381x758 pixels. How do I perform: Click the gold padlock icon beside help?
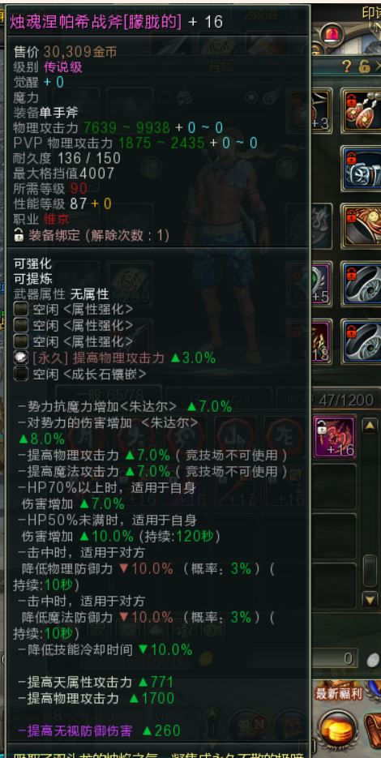364,66
